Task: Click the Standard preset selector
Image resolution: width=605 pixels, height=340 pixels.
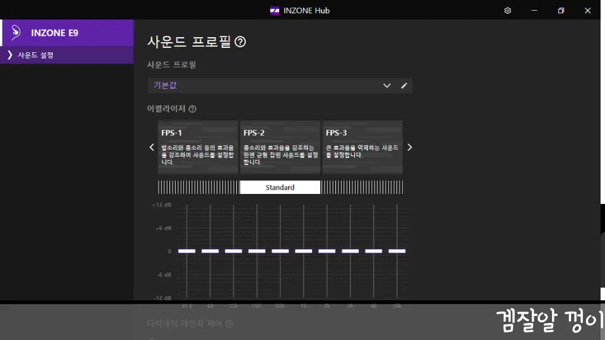Action: tap(280, 188)
